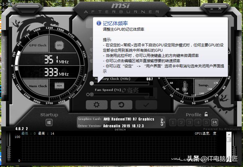The image size is (243, 167).
Task: Click the Fan Speed (%) label
Action: (108, 90)
